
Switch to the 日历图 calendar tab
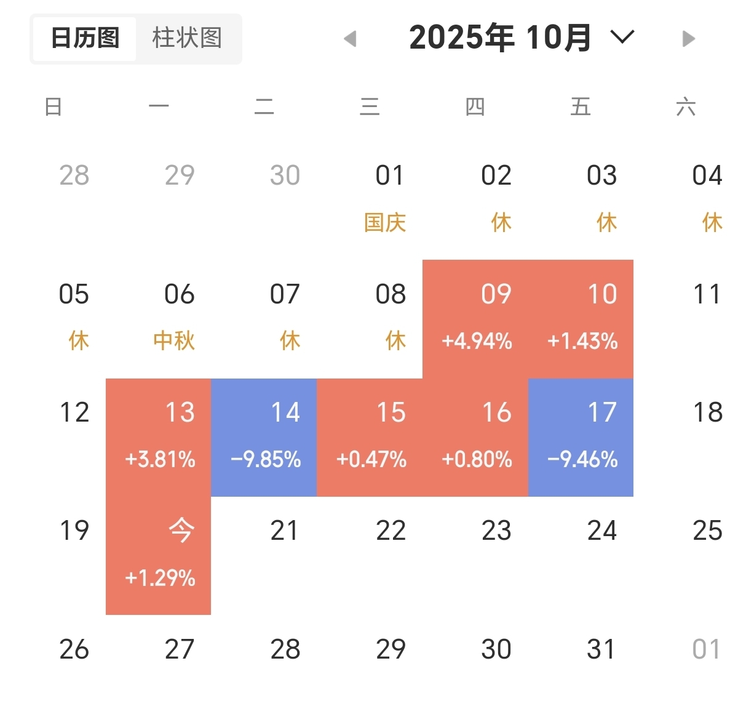pos(85,38)
